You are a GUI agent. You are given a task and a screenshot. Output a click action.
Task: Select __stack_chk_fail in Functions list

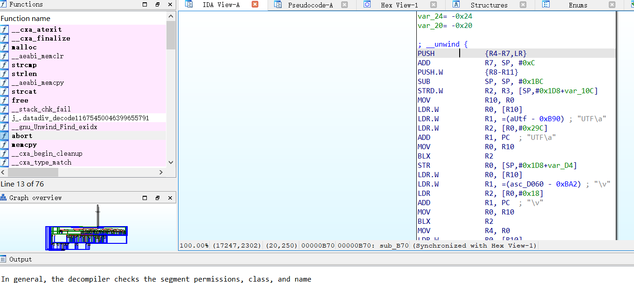[41, 109]
